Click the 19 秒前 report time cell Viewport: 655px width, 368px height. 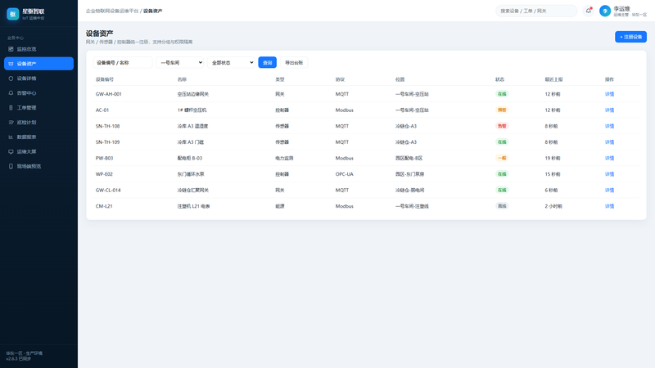click(553, 158)
